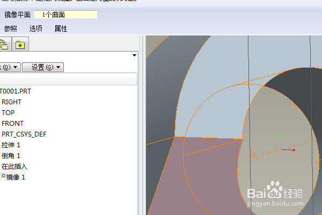Viewport: 322px width, 215px height.
Task: Open the (O) show dropdown button
Action: [x=10, y=67]
